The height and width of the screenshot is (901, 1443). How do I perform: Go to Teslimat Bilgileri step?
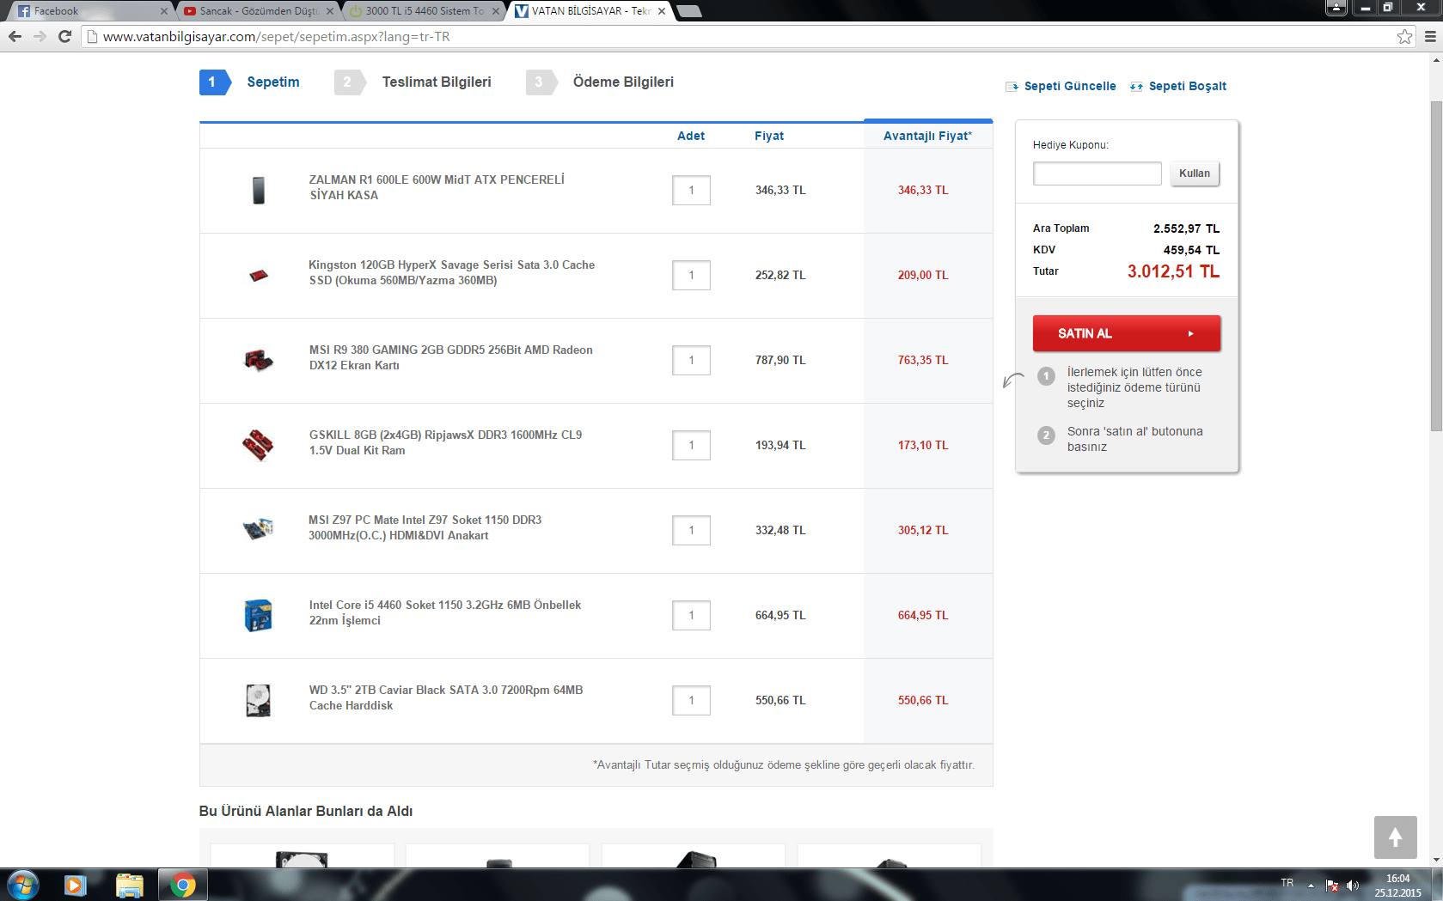(413, 82)
